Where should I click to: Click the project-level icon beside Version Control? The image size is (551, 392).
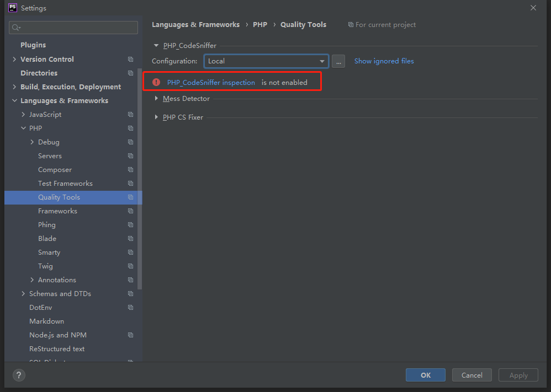[131, 60]
